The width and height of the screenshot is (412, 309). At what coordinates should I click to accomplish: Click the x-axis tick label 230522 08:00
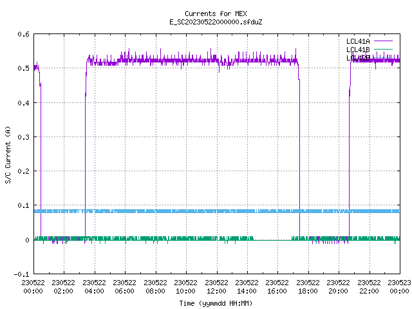point(156,286)
